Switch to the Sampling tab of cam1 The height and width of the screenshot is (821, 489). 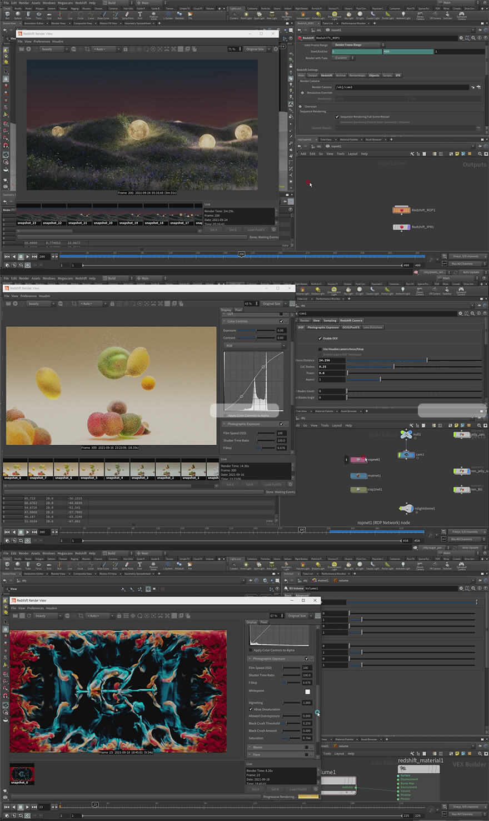click(x=330, y=320)
